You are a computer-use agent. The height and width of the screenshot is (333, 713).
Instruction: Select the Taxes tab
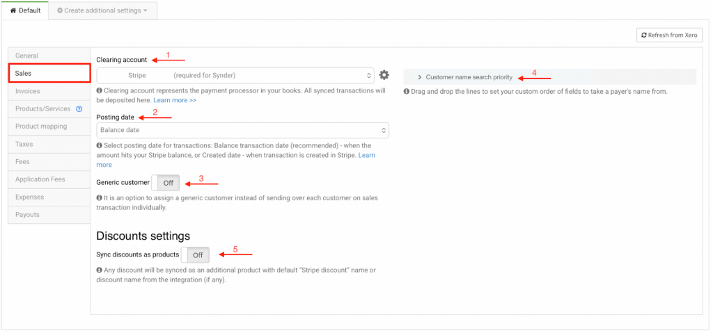(x=24, y=144)
